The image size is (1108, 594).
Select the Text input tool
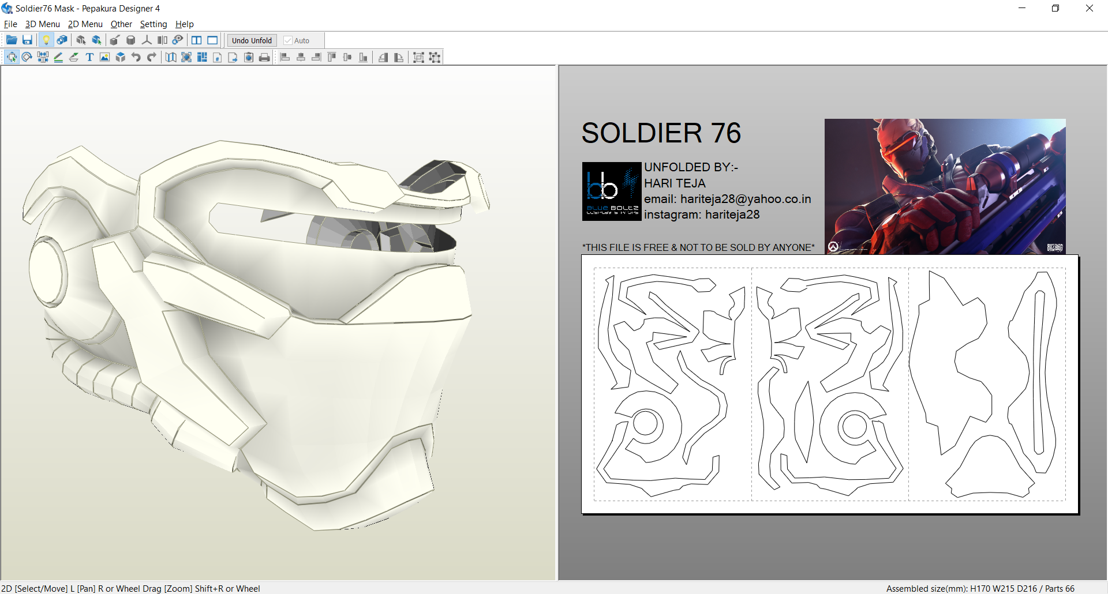(89, 57)
